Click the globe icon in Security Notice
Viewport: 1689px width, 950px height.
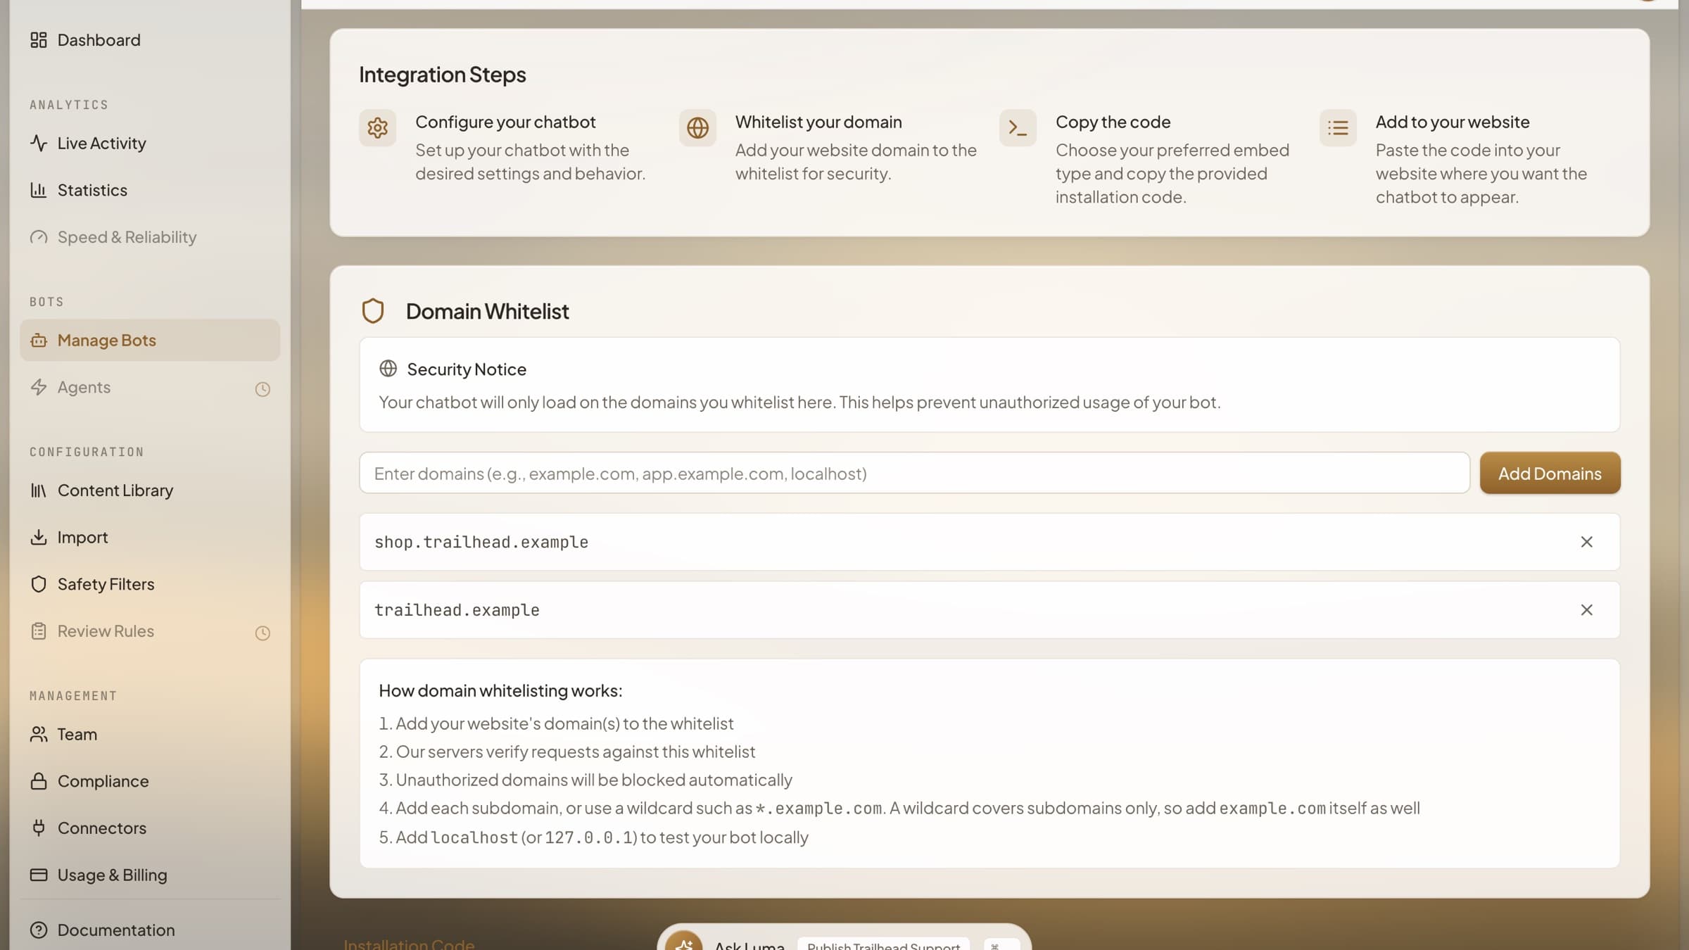388,369
